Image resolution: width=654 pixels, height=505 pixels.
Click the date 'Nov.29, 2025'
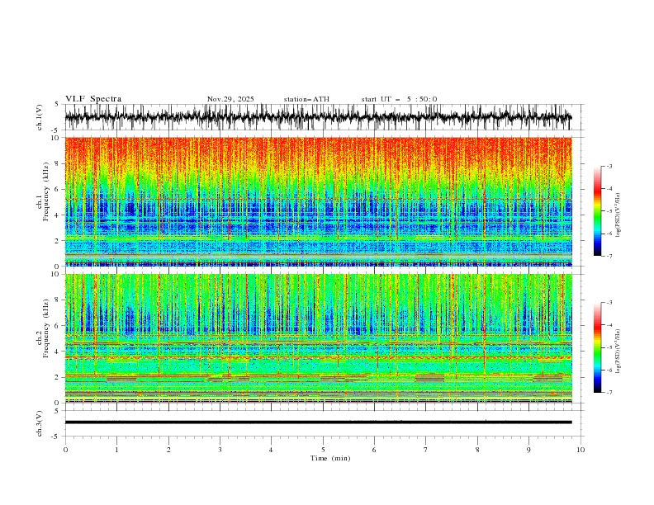pyautogui.click(x=230, y=99)
